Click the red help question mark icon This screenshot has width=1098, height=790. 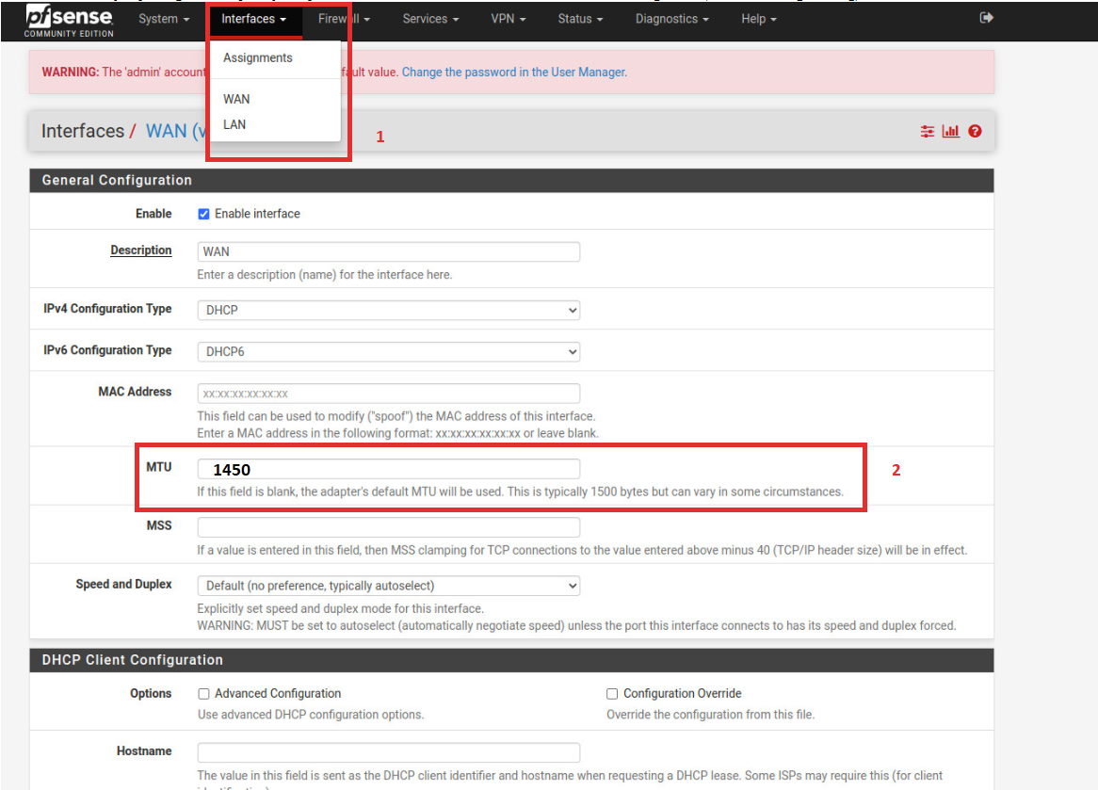click(x=975, y=132)
